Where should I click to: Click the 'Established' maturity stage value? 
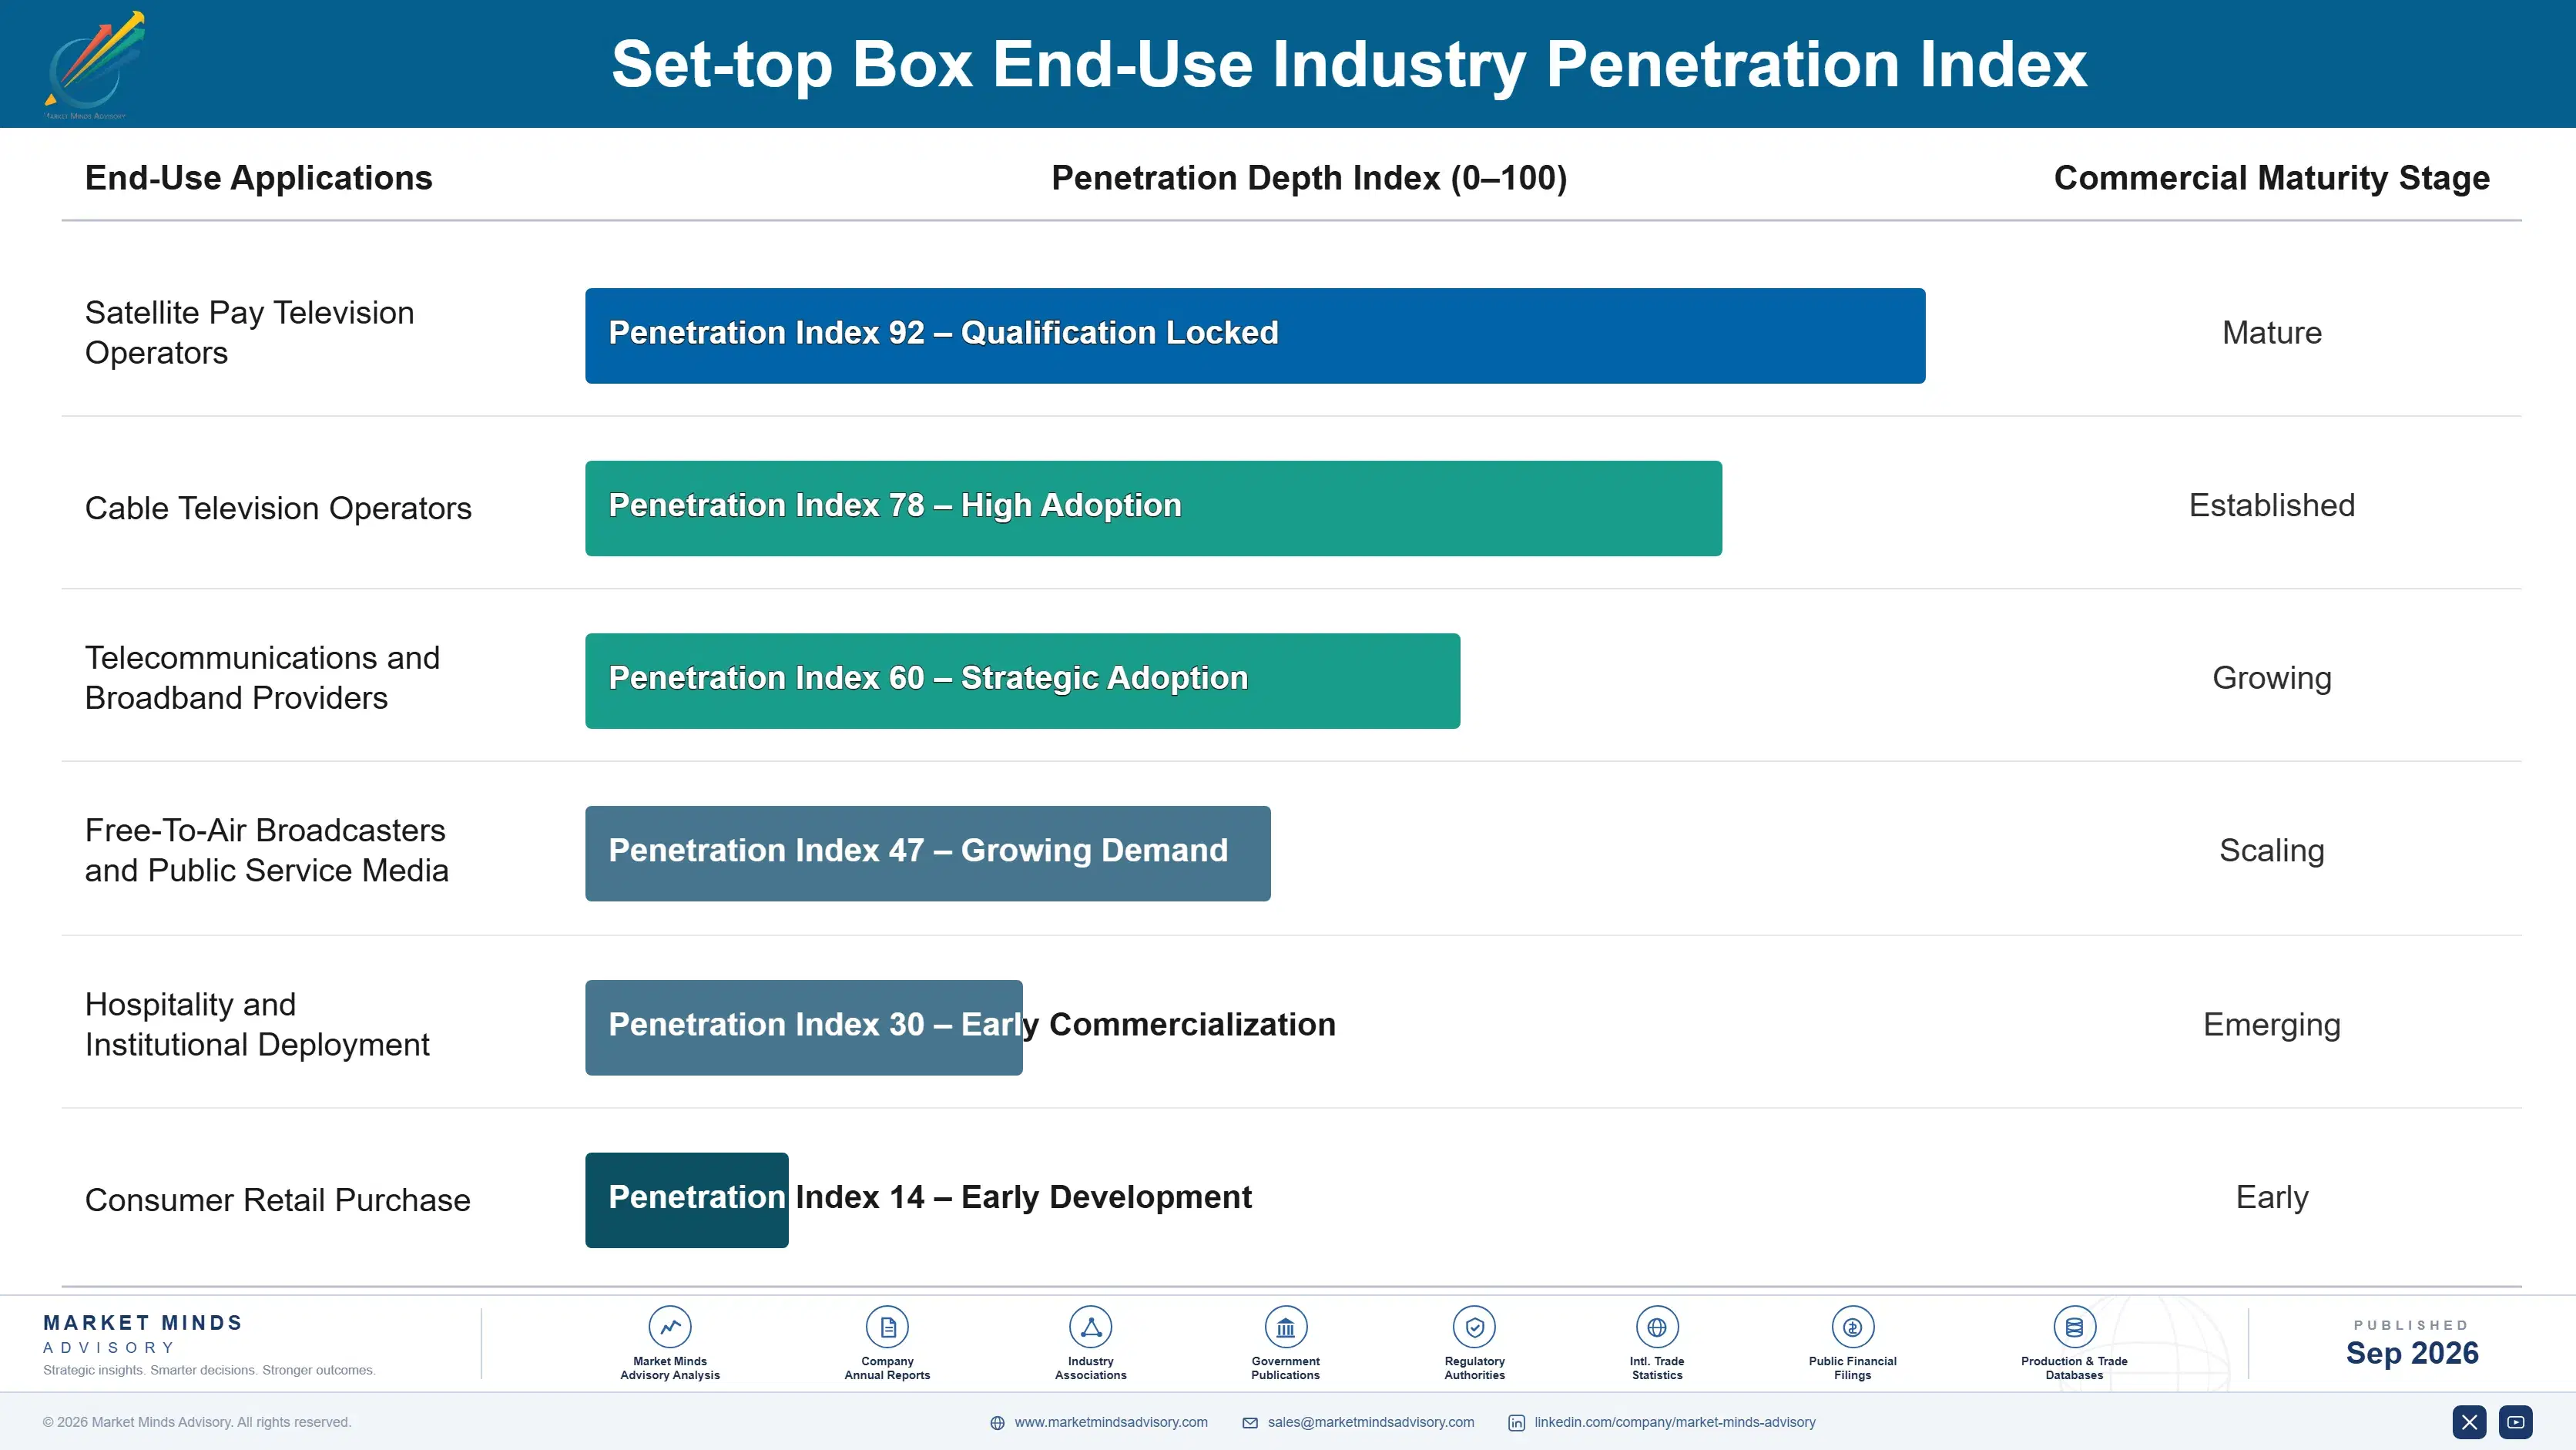tap(2271, 505)
